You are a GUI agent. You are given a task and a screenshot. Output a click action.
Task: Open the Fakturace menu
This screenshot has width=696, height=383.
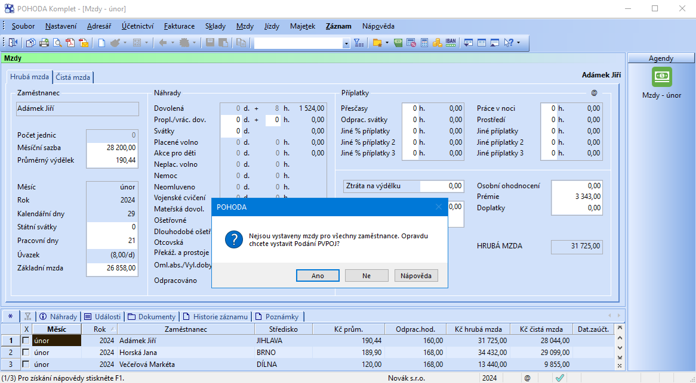click(x=179, y=26)
